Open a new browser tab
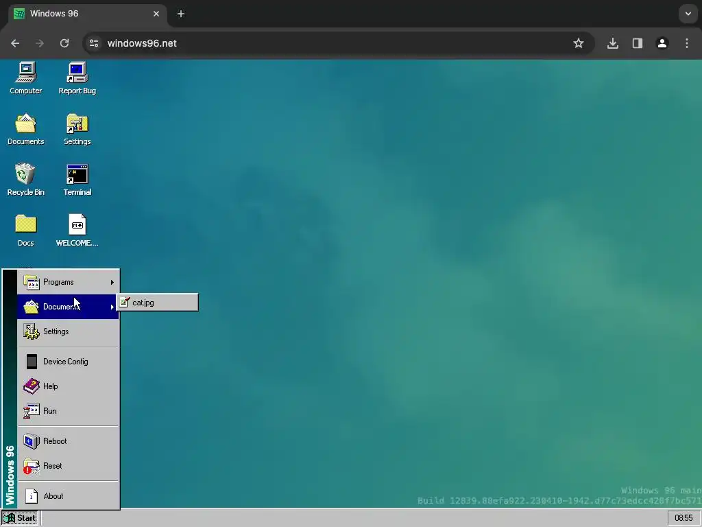Viewport: 702px width, 527px height. (181, 14)
